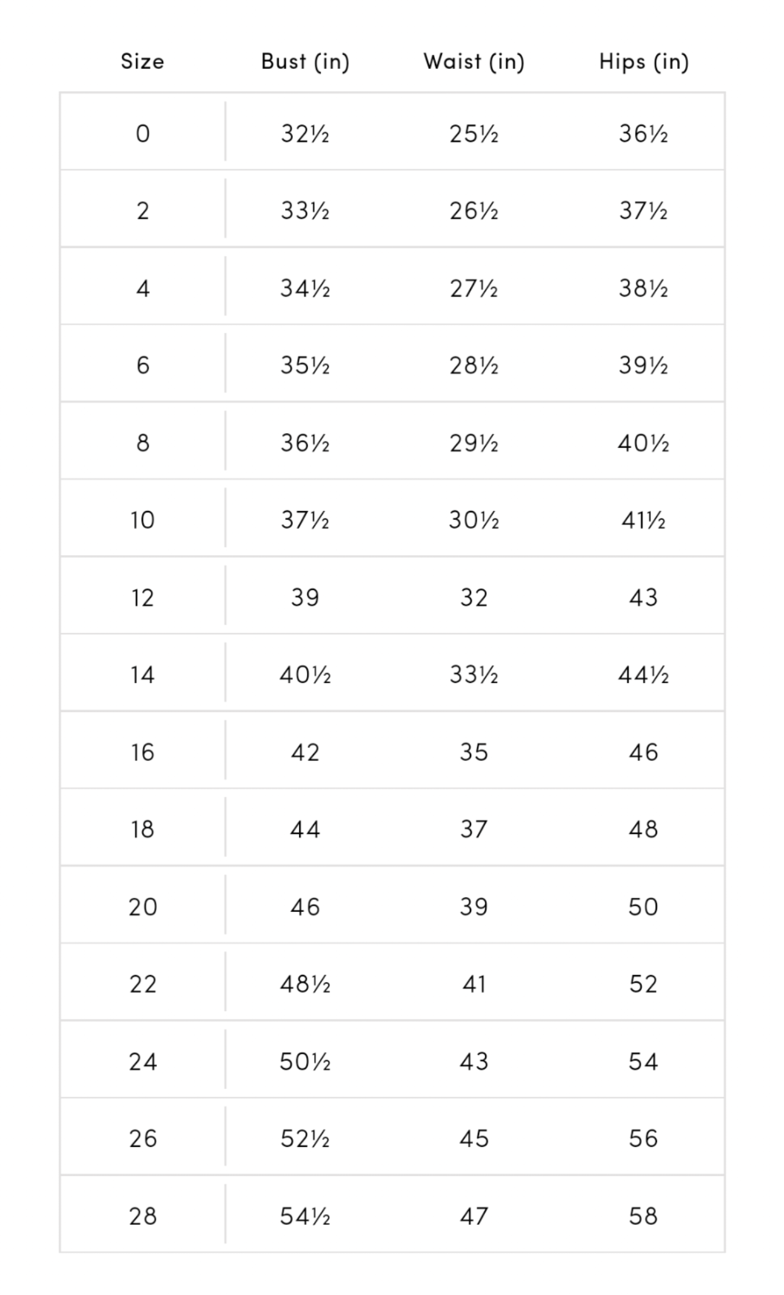The image size is (784, 1295).
Task: Select the bust value 48½ for size 22
Action: click(305, 984)
